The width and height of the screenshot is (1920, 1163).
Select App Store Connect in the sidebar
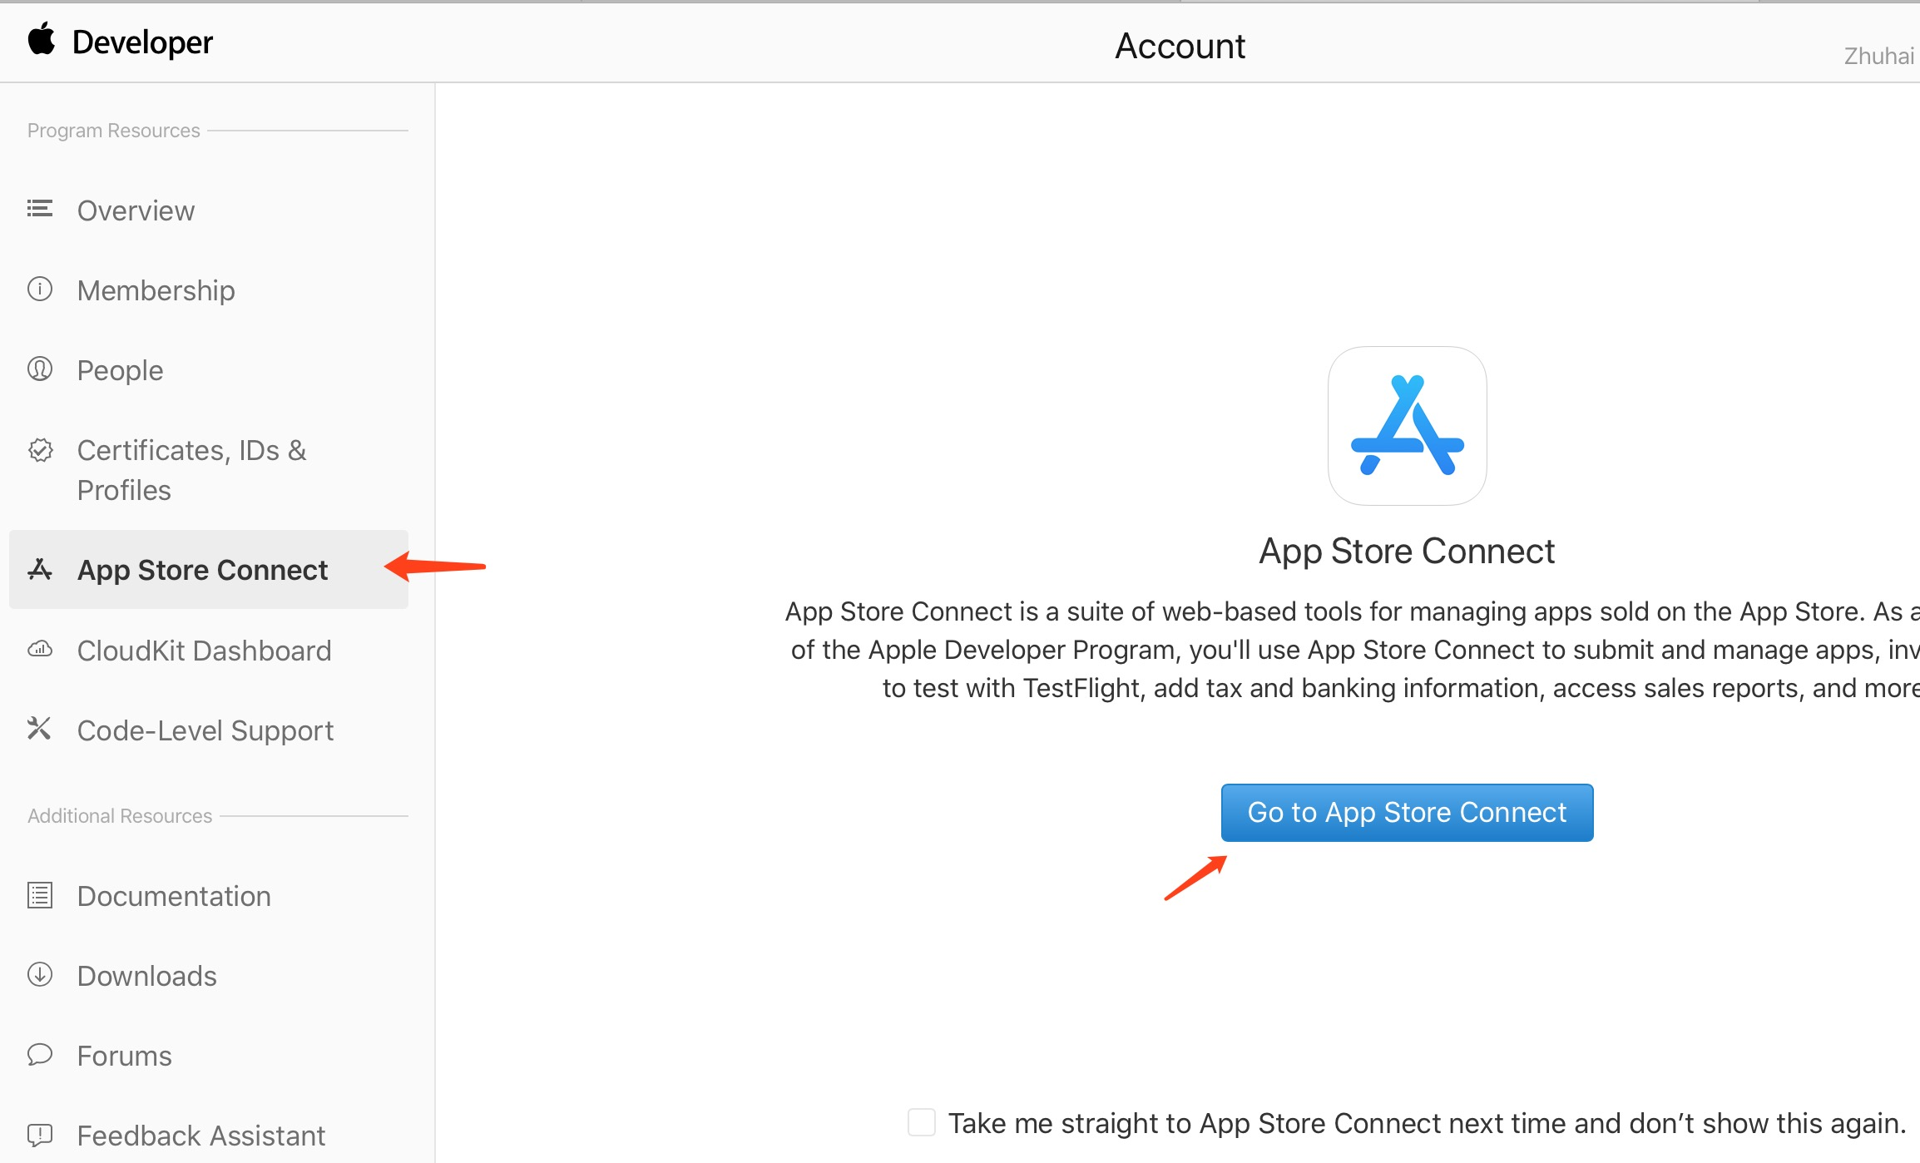tap(202, 570)
